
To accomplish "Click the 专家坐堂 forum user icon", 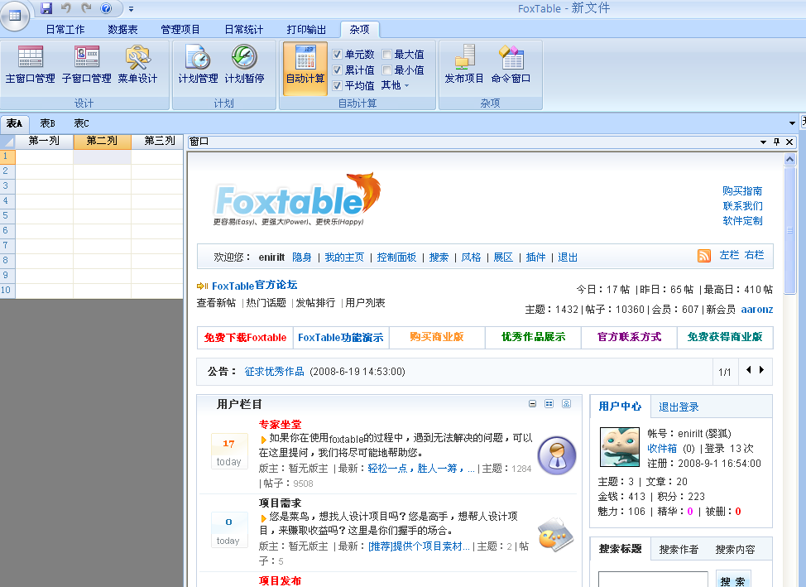I will click(x=557, y=455).
